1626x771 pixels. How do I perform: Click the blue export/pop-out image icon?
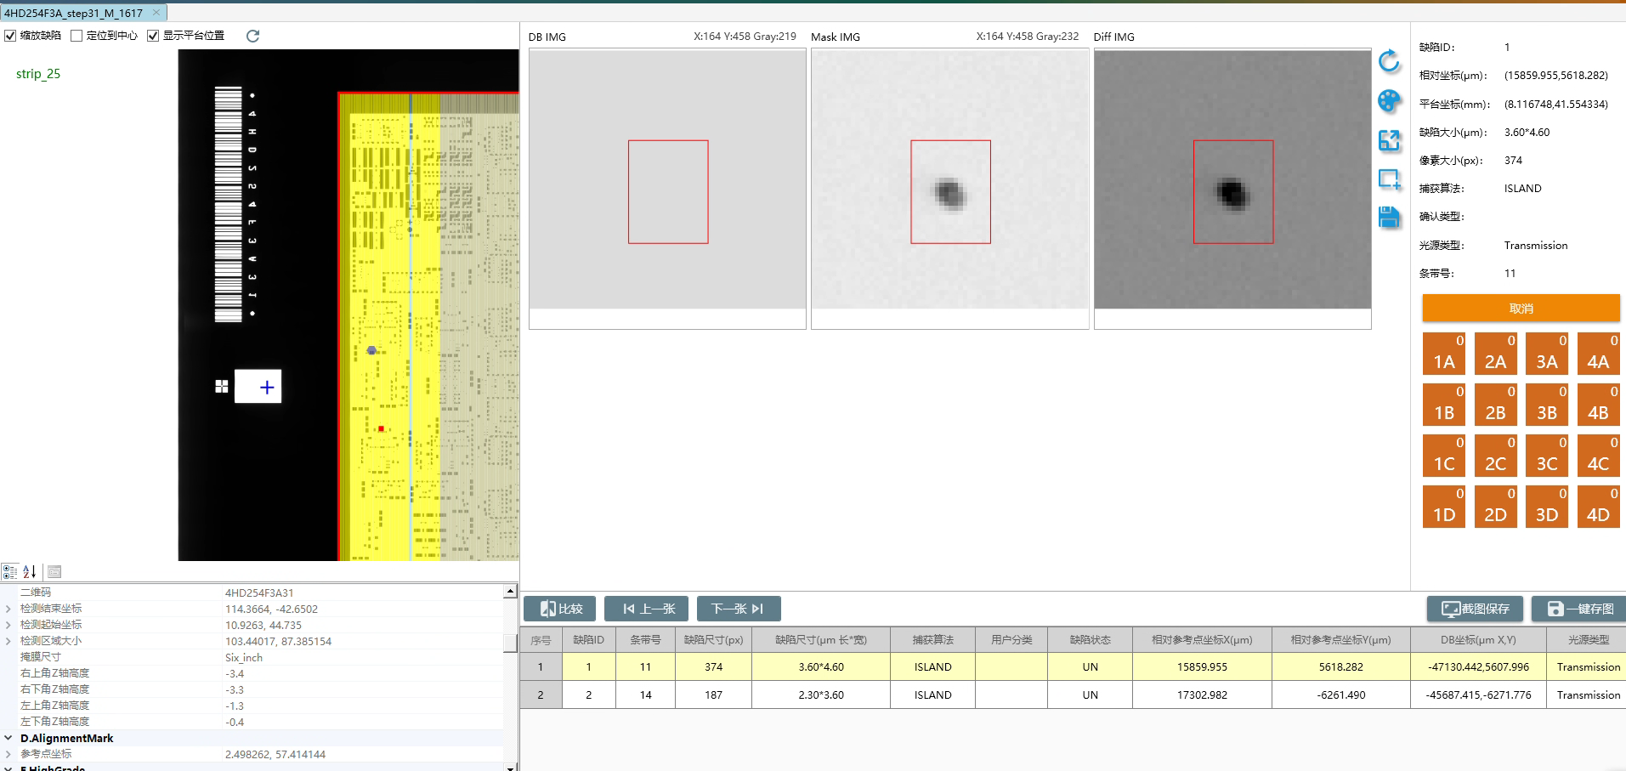click(1389, 140)
